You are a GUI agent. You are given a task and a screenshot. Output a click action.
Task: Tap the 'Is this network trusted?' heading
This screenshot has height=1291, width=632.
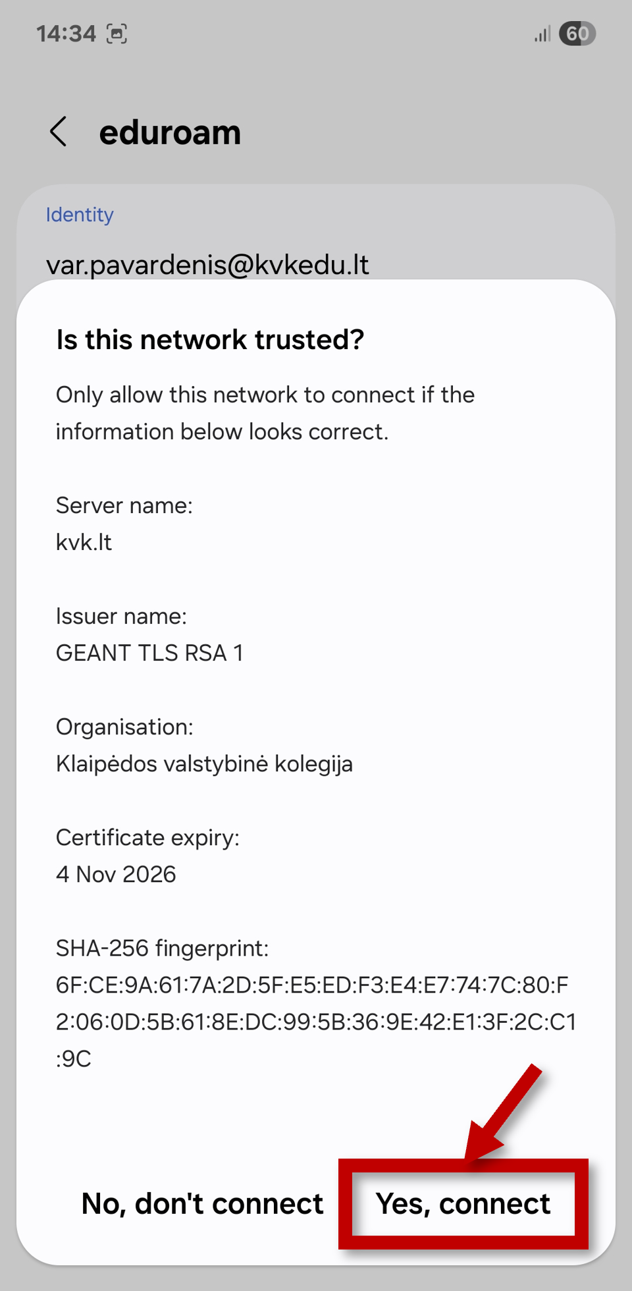point(210,340)
